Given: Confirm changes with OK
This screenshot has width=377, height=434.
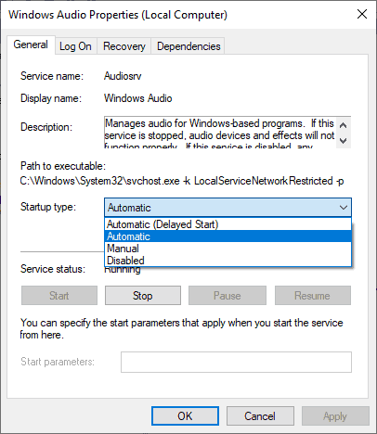Looking at the screenshot, I should tap(185, 416).
